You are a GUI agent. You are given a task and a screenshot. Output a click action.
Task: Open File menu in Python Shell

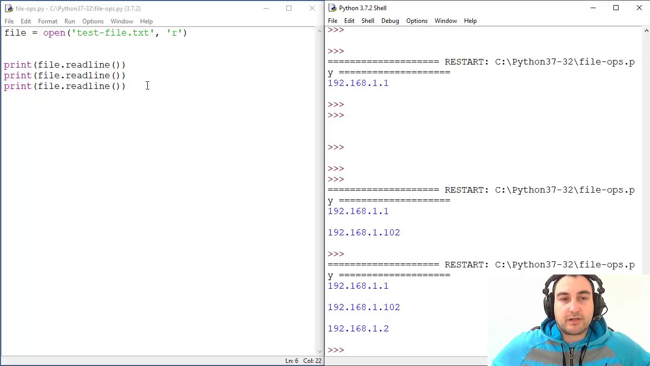coord(333,21)
